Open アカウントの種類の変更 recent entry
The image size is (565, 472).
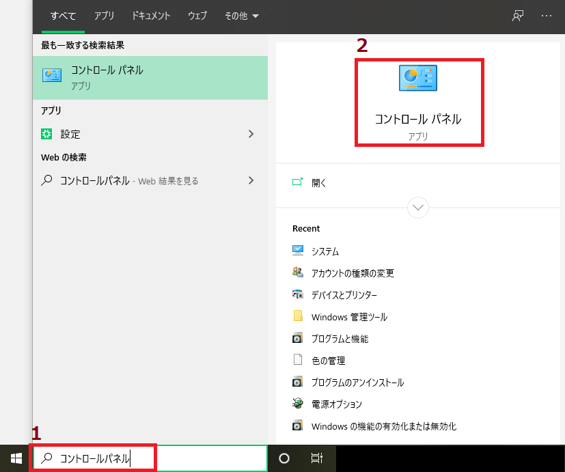[353, 273]
